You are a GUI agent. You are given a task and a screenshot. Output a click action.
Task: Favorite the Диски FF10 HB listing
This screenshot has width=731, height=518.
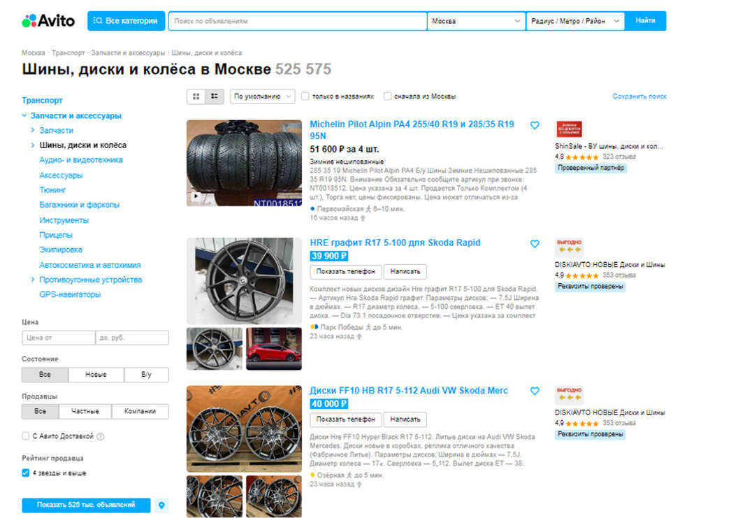535,391
